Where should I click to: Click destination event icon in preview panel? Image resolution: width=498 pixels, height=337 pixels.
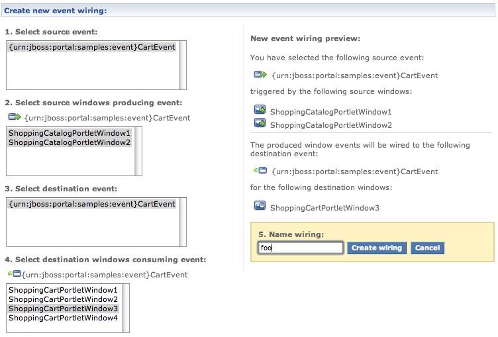[x=260, y=171]
